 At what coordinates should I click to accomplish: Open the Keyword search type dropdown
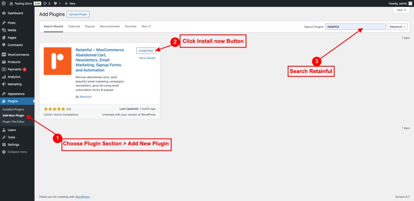[x=398, y=27]
